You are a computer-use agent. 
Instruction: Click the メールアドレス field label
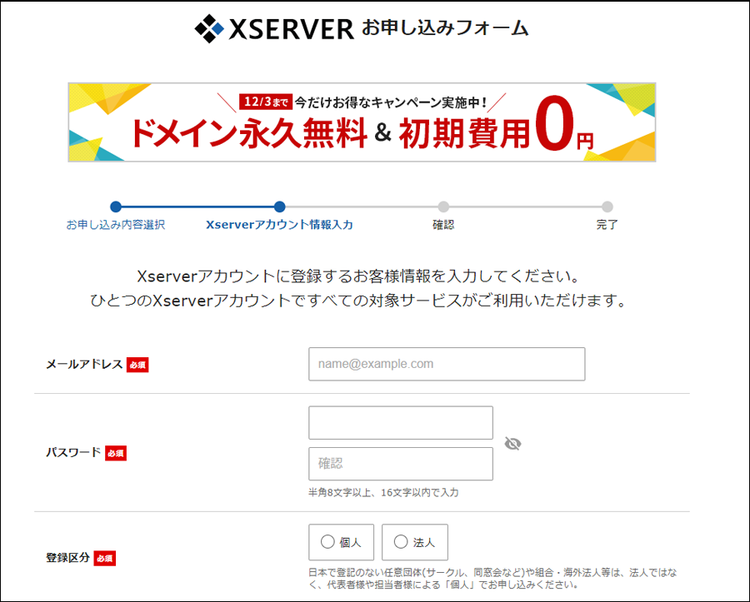point(84,365)
